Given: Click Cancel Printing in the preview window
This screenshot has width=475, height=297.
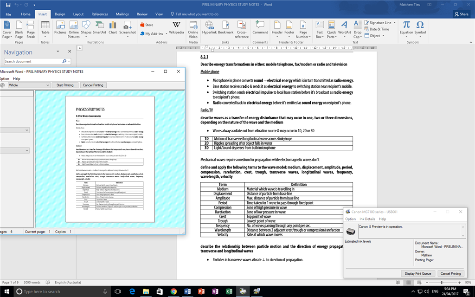Looking at the screenshot, I should point(93,85).
